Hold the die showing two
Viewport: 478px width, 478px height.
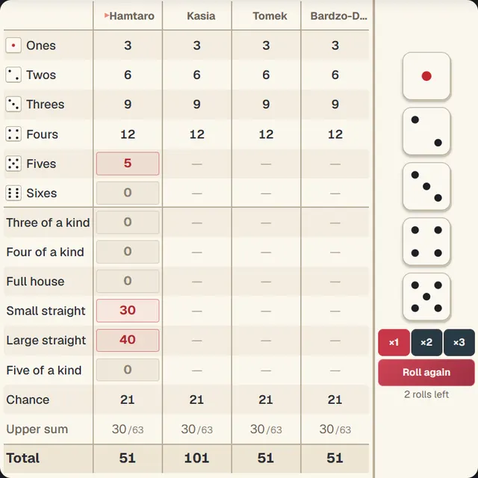point(426,131)
